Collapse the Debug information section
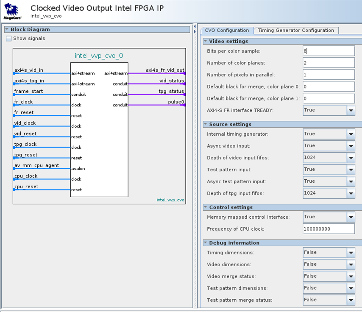Viewport: 362px width, 312px height. pyautogui.click(x=206, y=243)
